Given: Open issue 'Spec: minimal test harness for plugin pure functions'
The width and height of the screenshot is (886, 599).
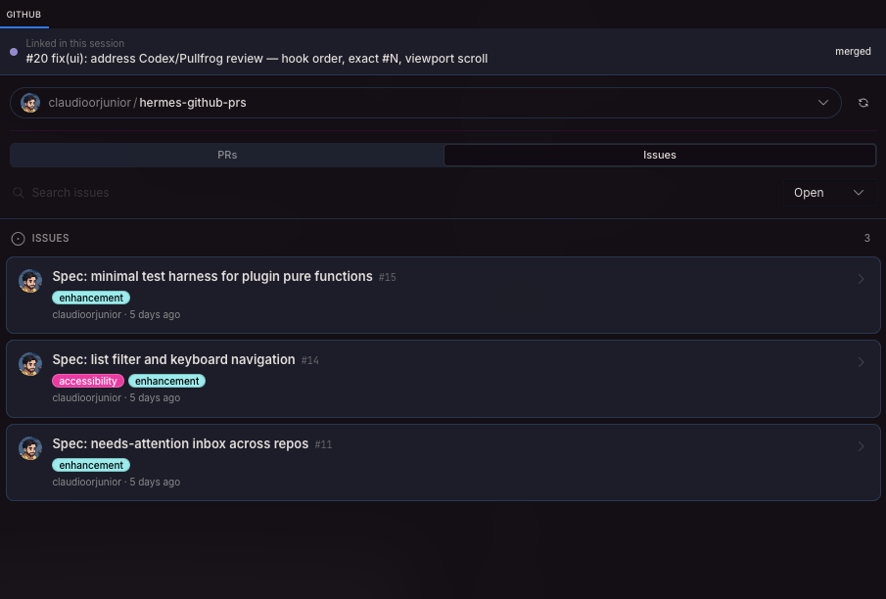Looking at the screenshot, I should point(212,276).
